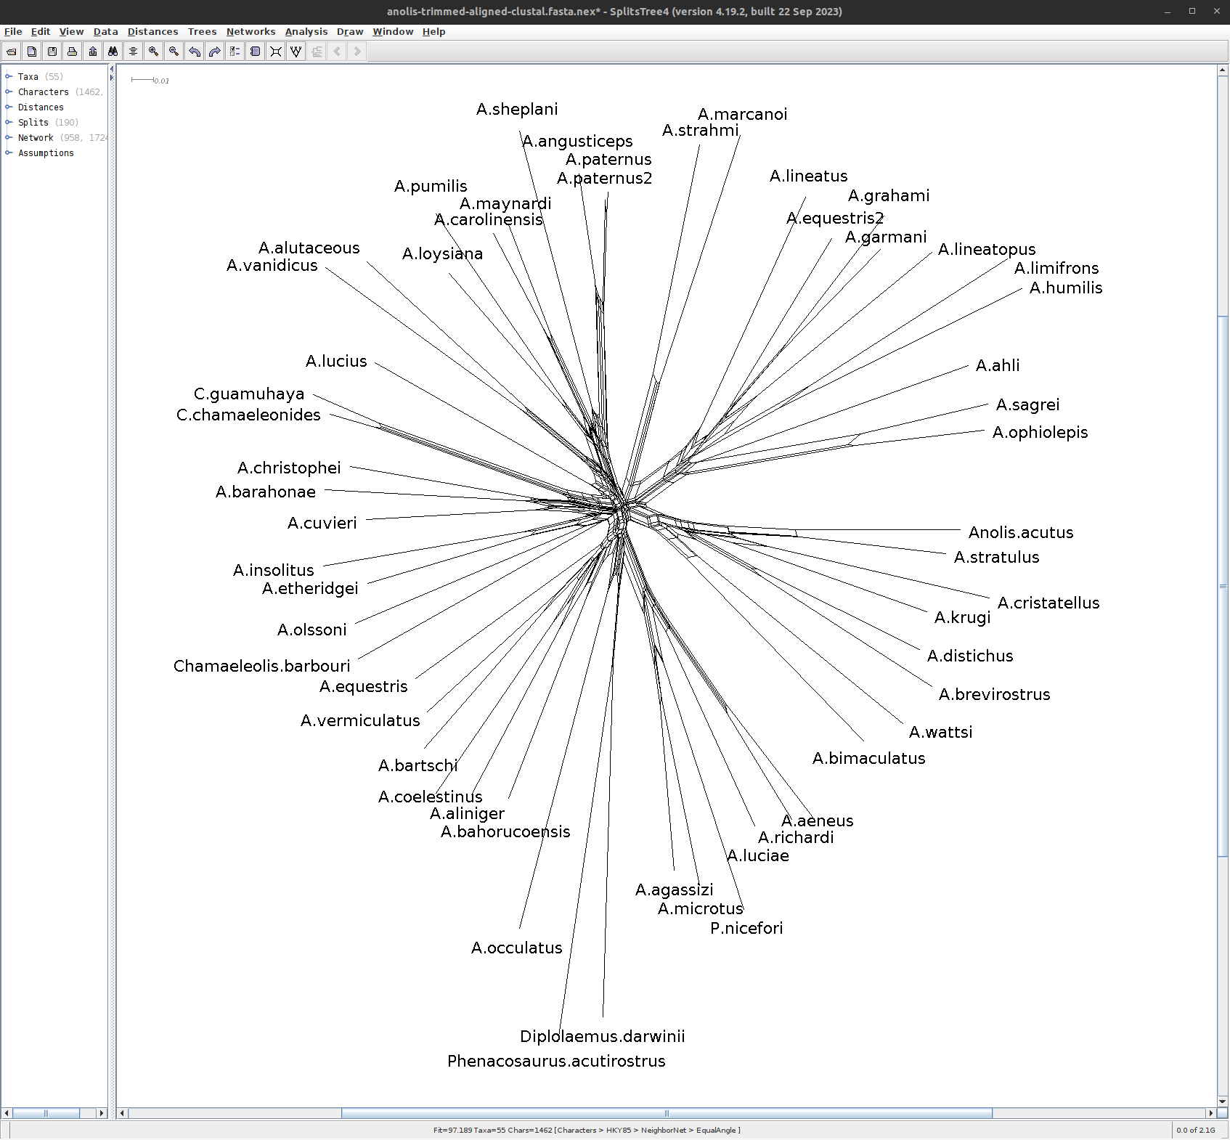Select the A.cristatellus taxon label
This screenshot has width=1230, height=1140.
coord(1048,603)
